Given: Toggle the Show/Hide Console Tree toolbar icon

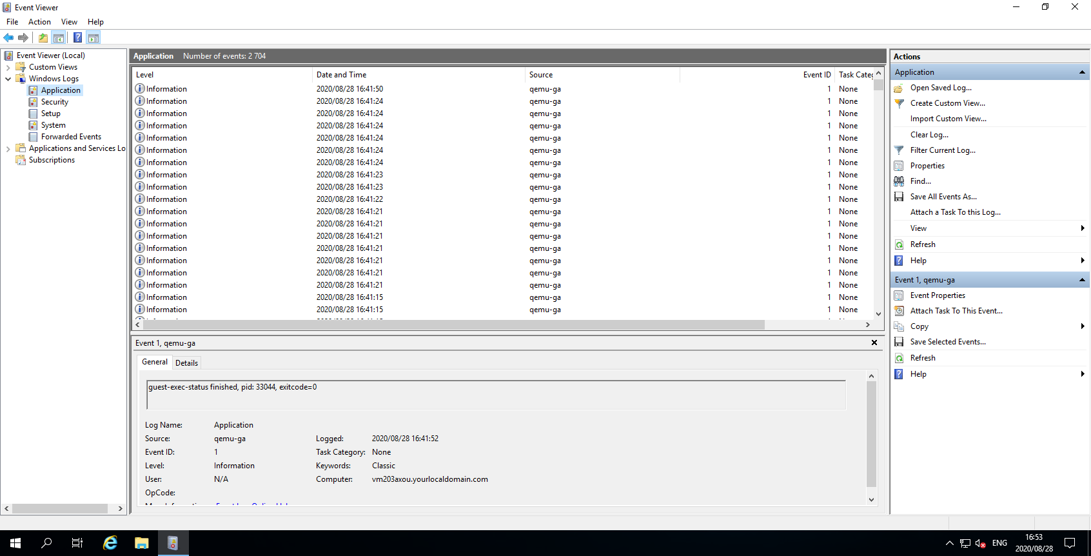Looking at the screenshot, I should pyautogui.click(x=59, y=37).
